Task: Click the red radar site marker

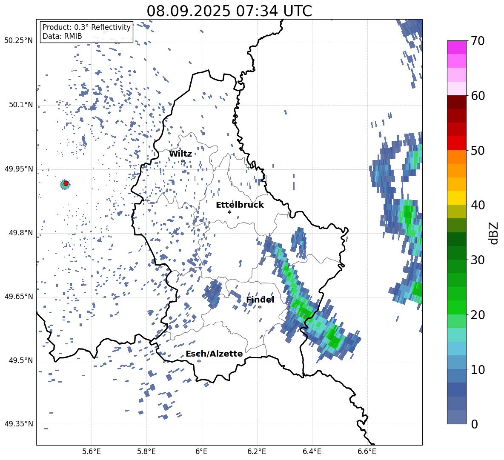Action: [x=66, y=183]
